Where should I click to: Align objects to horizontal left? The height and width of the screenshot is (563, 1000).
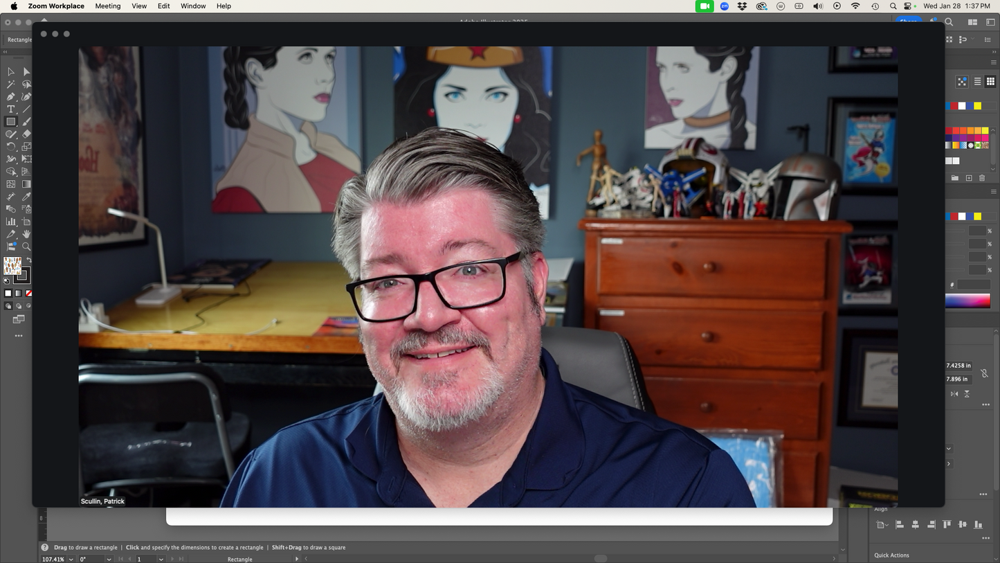tap(900, 525)
